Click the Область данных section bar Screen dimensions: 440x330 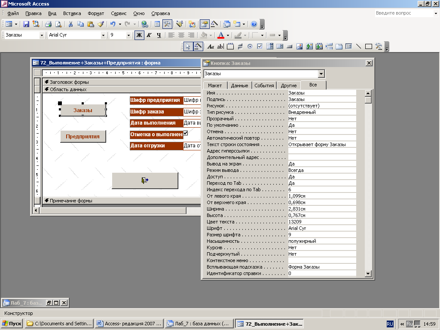pos(122,89)
